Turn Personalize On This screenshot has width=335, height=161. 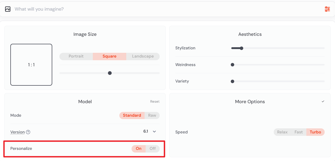point(138,149)
